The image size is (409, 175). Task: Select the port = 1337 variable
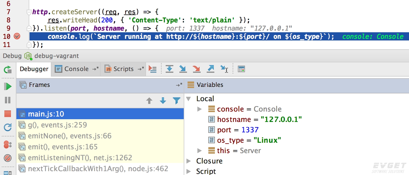point(233,130)
